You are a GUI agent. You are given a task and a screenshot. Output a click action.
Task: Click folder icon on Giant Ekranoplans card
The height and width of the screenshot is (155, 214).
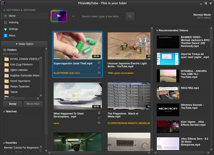pos(99,123)
